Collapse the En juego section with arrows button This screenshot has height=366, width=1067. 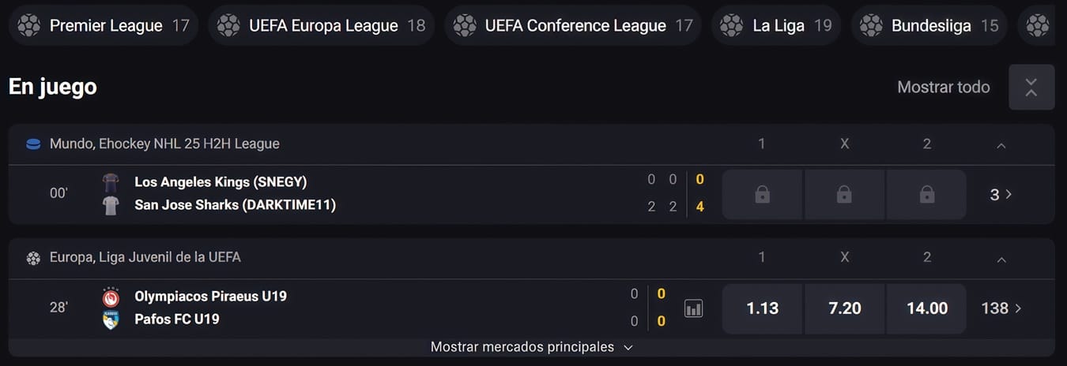(x=1031, y=87)
